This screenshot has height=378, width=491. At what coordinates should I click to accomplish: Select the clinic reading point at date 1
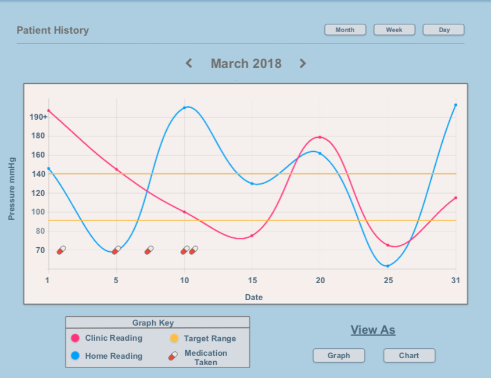[x=49, y=110]
